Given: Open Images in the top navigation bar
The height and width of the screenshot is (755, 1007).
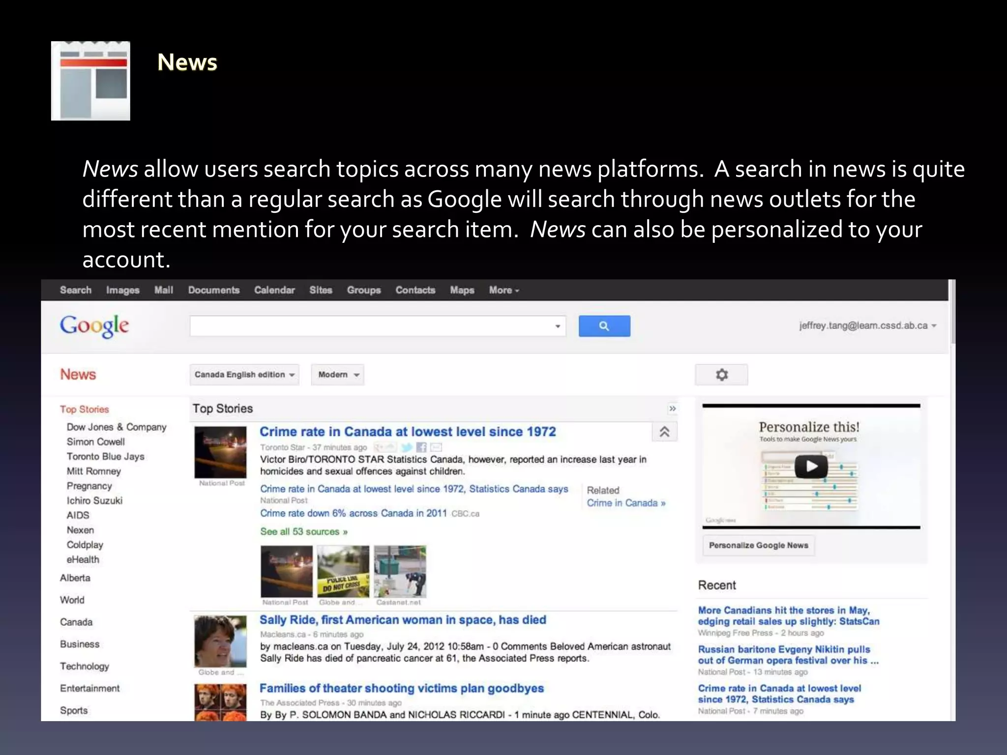Looking at the screenshot, I should (x=122, y=290).
